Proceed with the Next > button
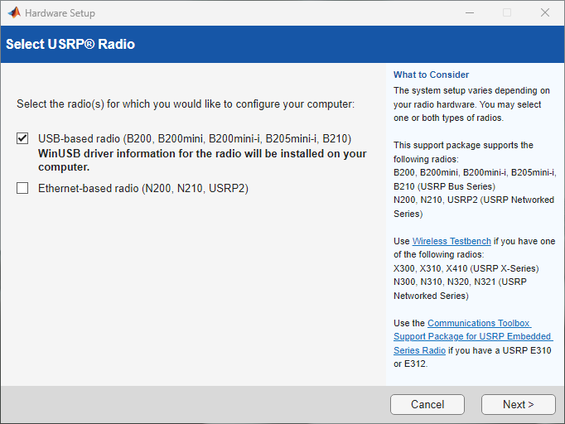 [518, 404]
